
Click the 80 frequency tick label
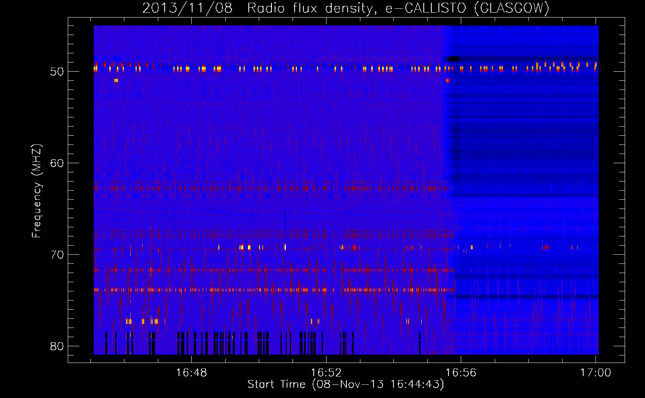click(x=57, y=346)
